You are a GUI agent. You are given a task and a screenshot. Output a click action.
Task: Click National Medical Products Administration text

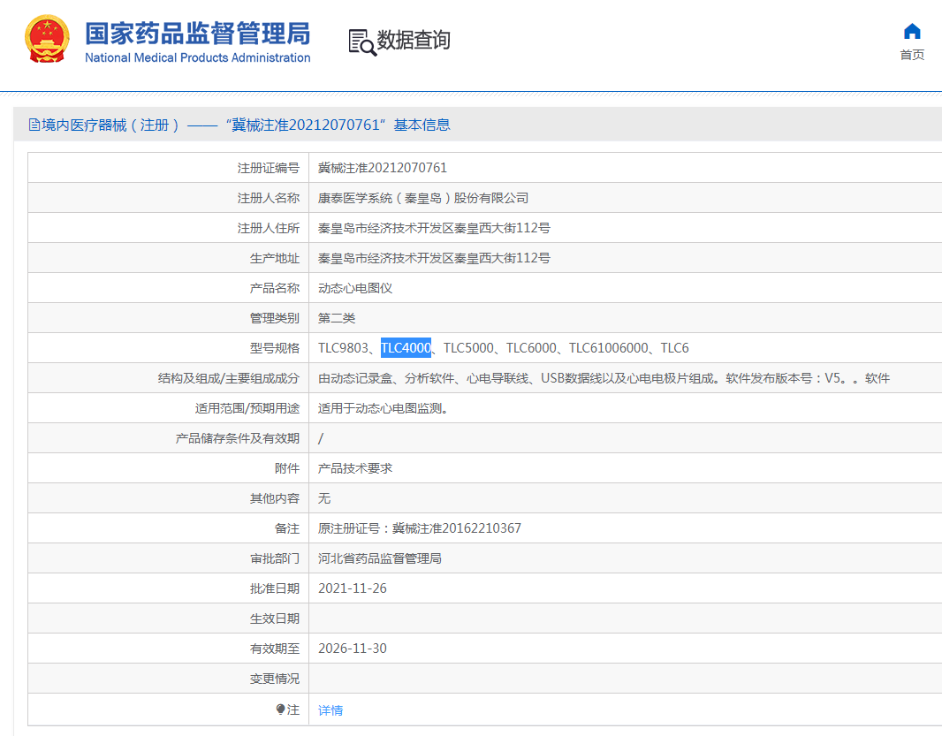198,57
